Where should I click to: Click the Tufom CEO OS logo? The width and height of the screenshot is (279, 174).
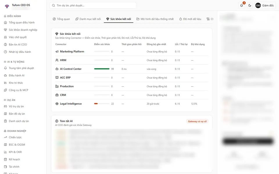[7, 6]
